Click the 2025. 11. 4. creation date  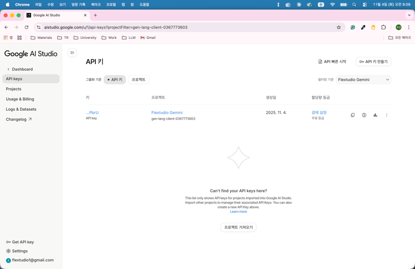276,112
